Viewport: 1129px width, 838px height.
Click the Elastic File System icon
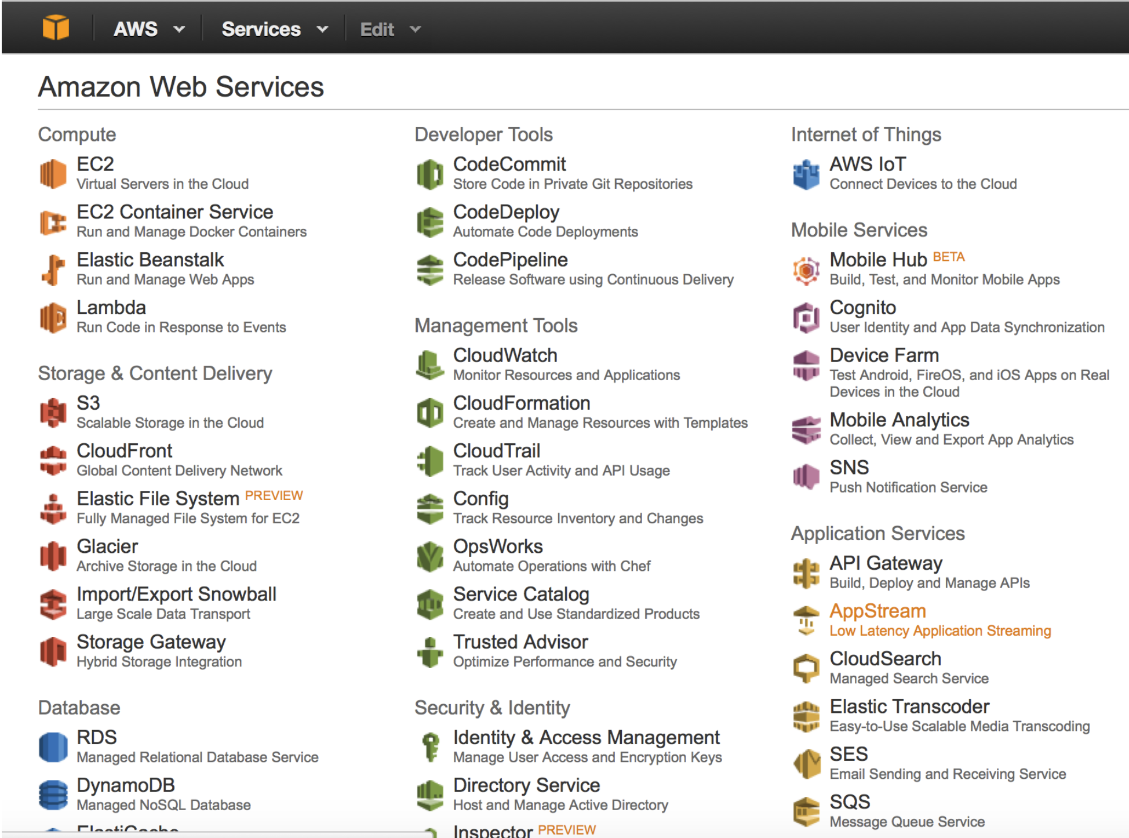coord(53,508)
